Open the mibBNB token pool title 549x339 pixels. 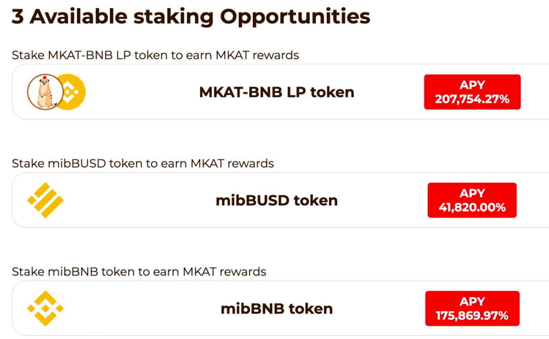[x=277, y=309]
